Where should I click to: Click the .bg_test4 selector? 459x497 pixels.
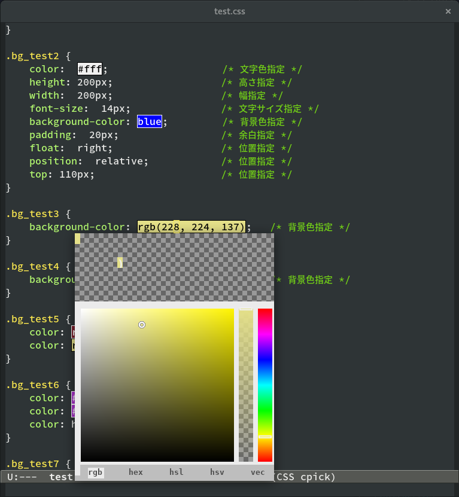click(x=32, y=267)
